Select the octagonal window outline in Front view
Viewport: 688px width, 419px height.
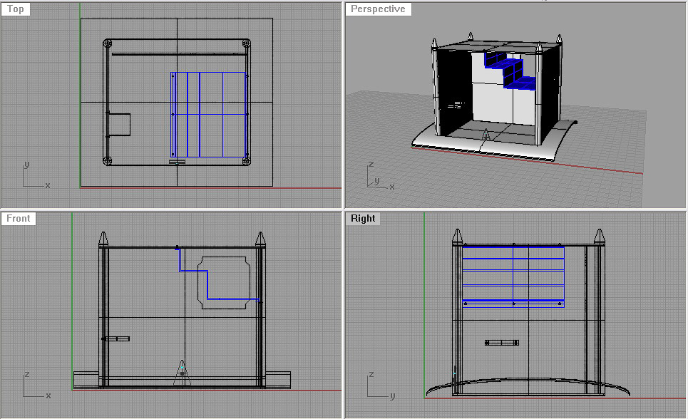[x=224, y=283]
